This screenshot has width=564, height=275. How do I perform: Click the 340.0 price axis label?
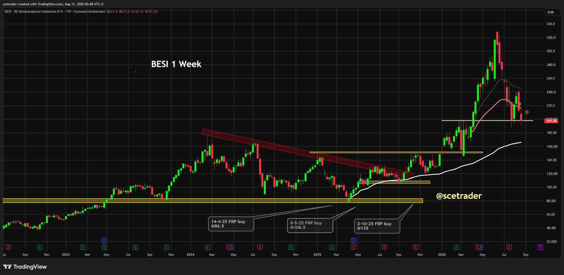(551, 24)
